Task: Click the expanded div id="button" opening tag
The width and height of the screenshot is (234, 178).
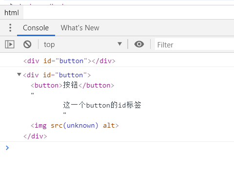Action: 57,75
